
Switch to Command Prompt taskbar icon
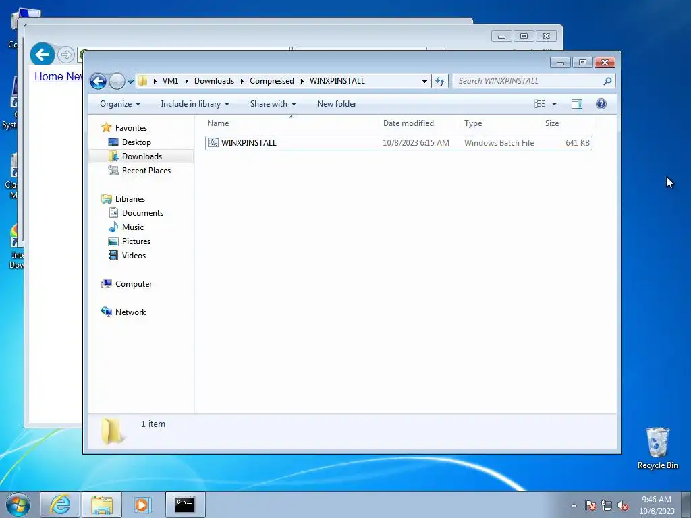tap(185, 505)
